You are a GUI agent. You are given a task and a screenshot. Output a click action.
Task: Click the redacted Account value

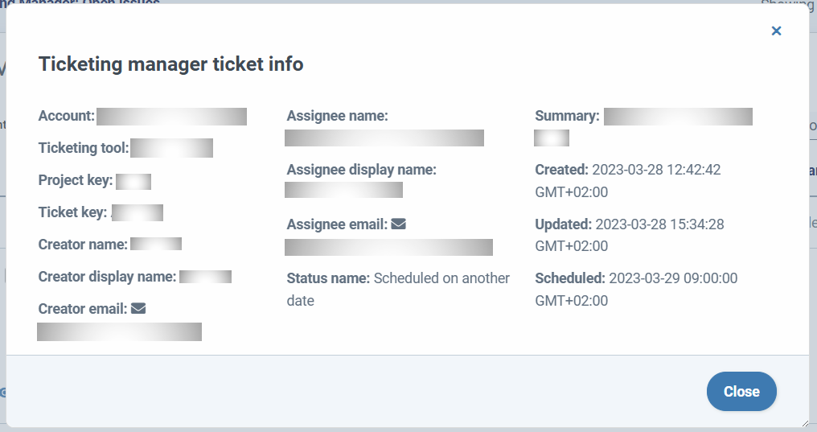coord(171,117)
